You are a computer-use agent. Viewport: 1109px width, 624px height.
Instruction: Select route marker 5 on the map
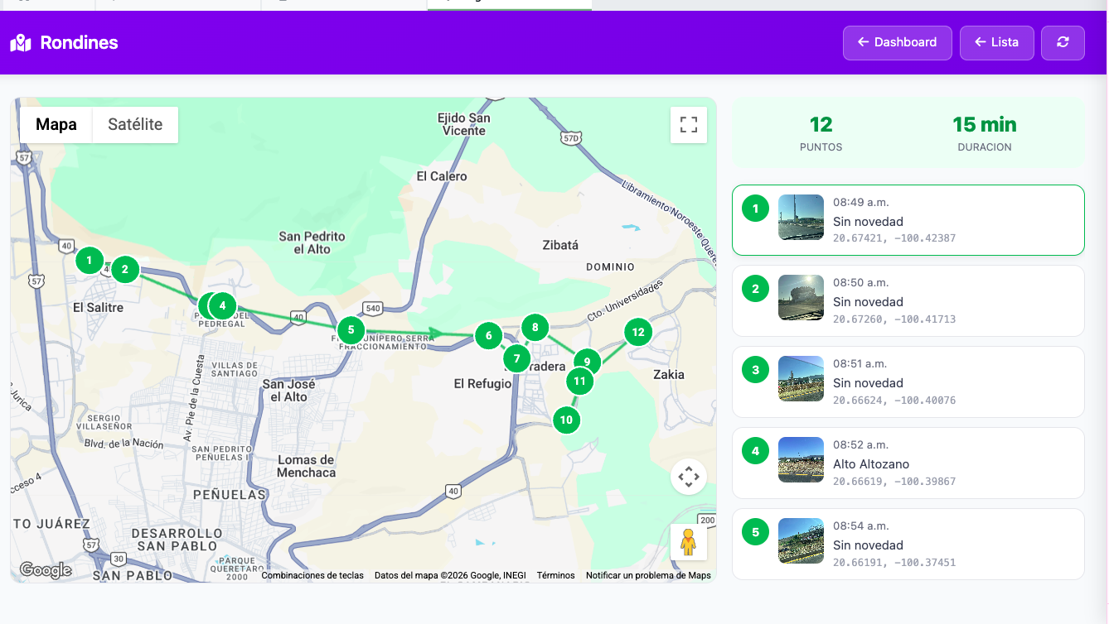tap(351, 329)
